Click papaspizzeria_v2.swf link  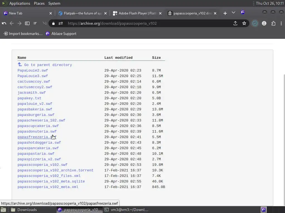pyautogui.click(x=39, y=159)
